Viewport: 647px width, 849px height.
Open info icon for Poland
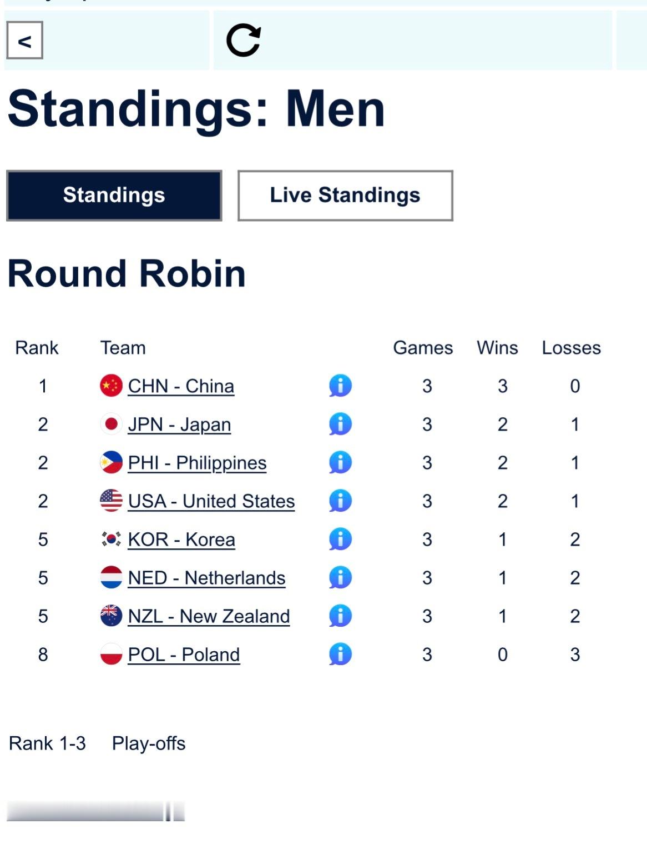point(340,654)
